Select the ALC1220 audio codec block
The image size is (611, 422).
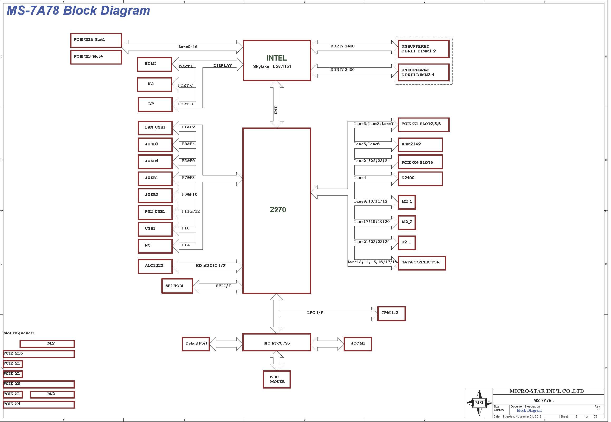pyautogui.click(x=155, y=266)
